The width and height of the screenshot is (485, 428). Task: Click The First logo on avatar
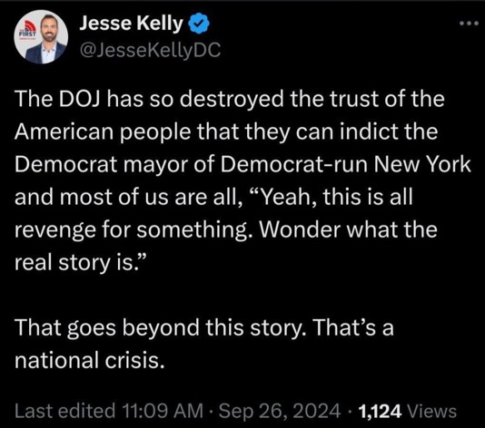[x=28, y=29]
